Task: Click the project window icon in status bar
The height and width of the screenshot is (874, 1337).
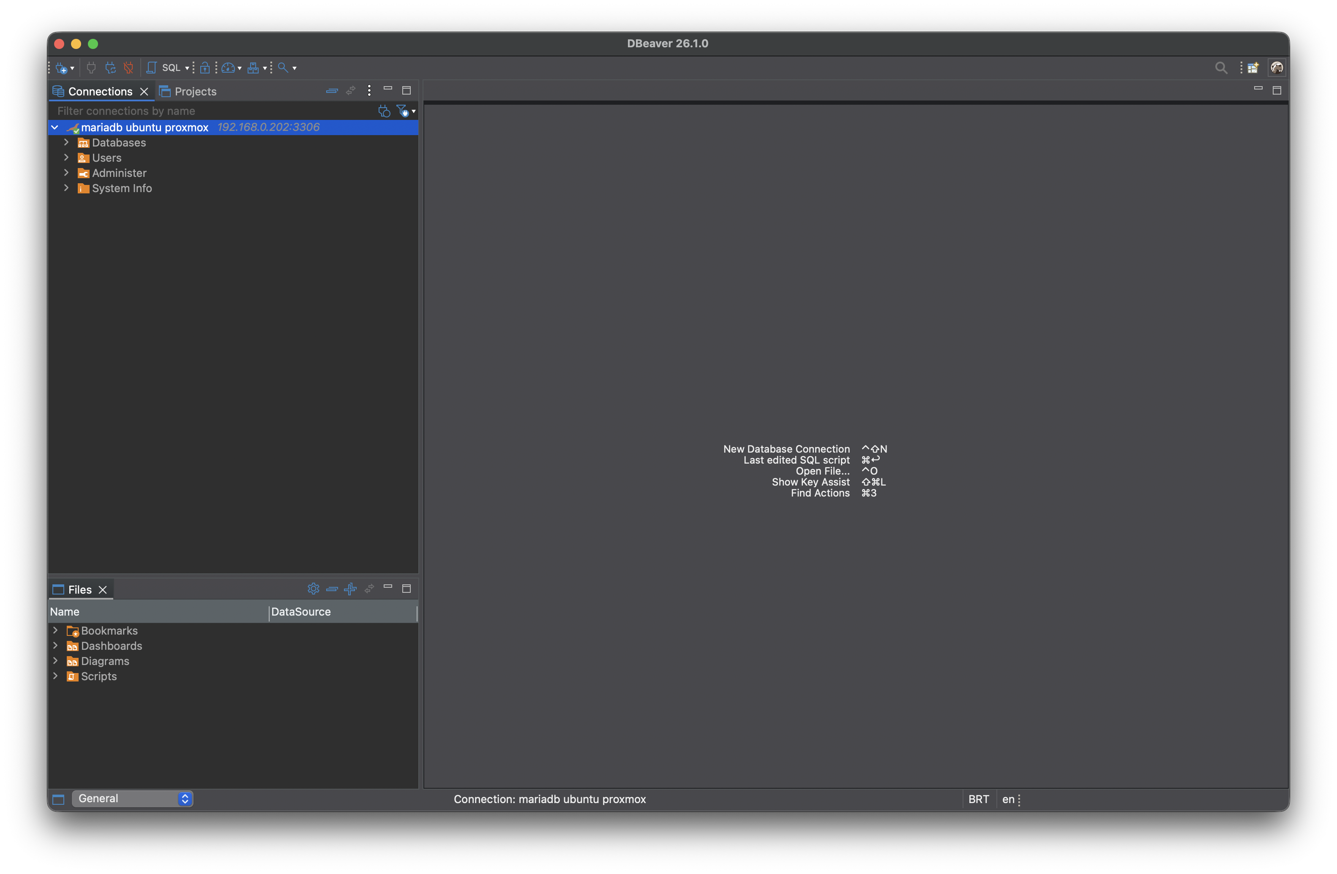Action: [x=58, y=799]
